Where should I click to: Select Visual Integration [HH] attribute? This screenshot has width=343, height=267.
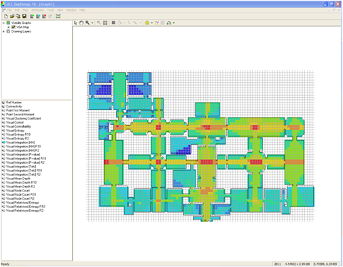20,143
